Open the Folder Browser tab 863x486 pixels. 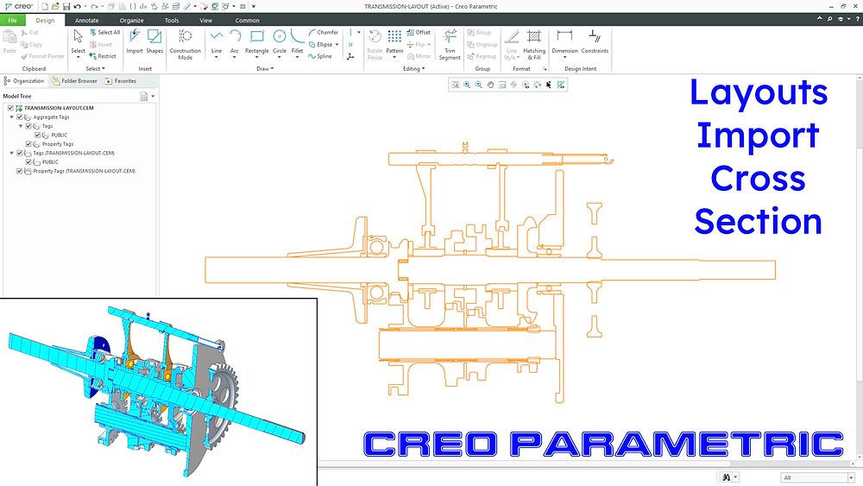pos(74,81)
